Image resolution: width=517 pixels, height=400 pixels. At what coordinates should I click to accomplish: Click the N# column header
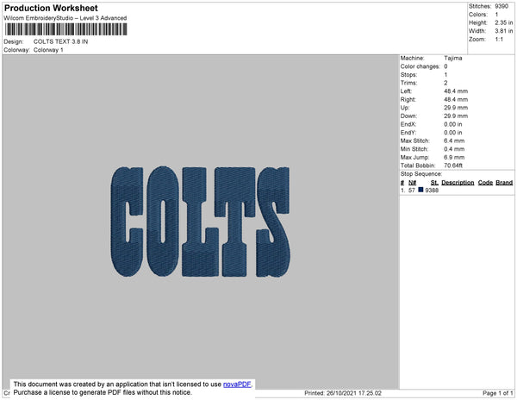pyautogui.click(x=412, y=183)
